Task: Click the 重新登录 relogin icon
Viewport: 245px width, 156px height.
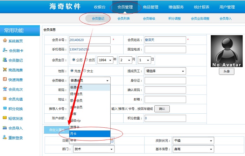Action: tap(5, 138)
